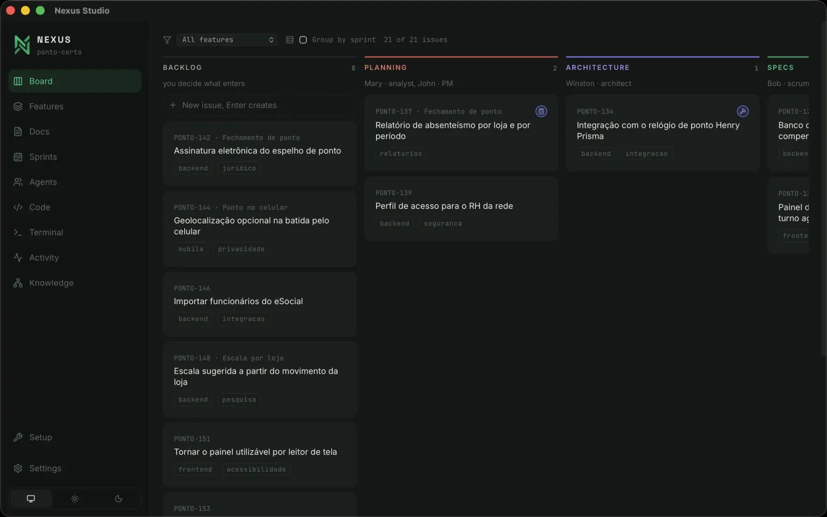Navigate to Sprints section

pos(75,157)
